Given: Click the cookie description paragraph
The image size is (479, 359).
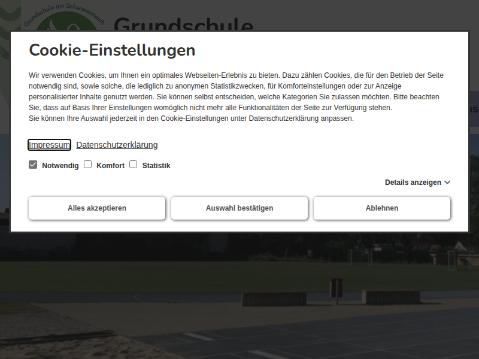Looking at the screenshot, I should pos(239,97).
